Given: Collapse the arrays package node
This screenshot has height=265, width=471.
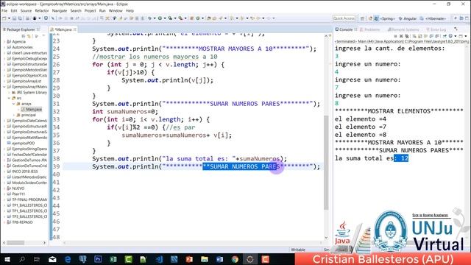Looking at the screenshot, I should tap(13, 104).
